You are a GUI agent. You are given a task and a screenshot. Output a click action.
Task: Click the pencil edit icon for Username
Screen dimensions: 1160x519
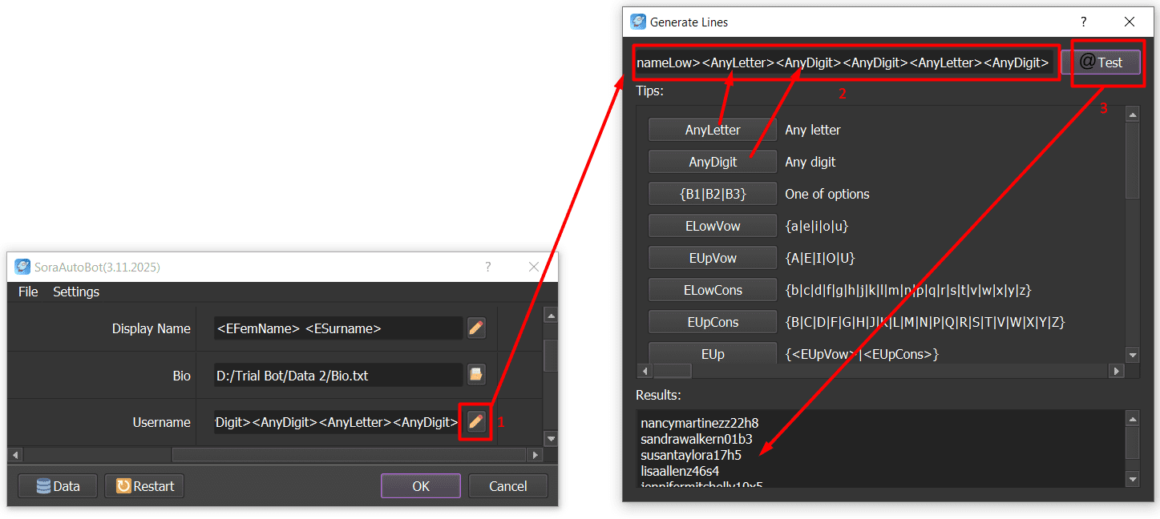coord(475,422)
